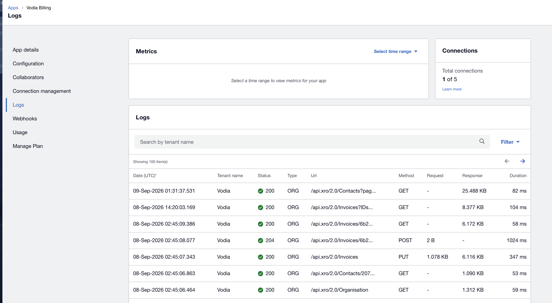
Task: Click the Method column header
Action: (406, 176)
